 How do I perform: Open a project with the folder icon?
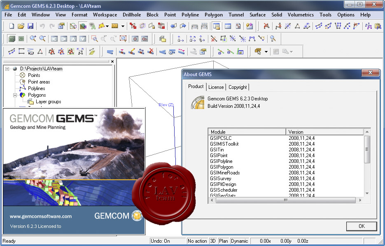pos(21,26)
